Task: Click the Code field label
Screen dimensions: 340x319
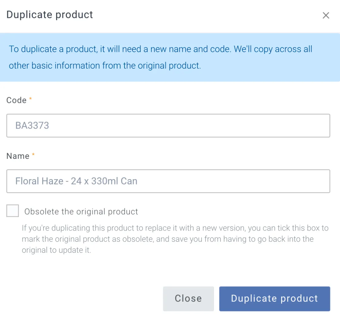Action: point(16,100)
